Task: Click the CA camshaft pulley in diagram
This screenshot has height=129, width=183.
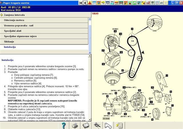Action: (132, 41)
